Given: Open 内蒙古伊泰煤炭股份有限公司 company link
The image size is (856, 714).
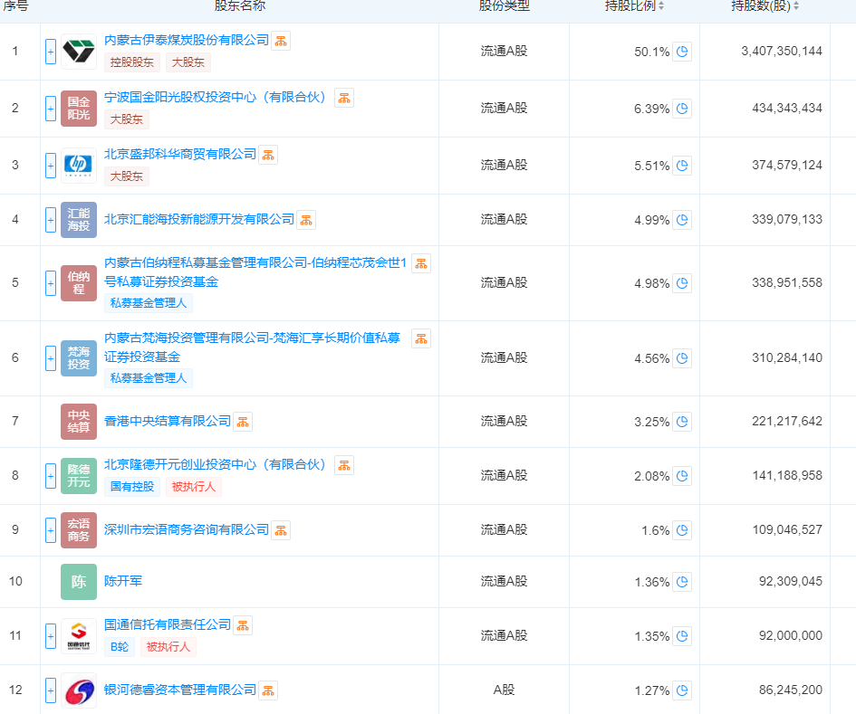Looking at the screenshot, I should 187,41.
